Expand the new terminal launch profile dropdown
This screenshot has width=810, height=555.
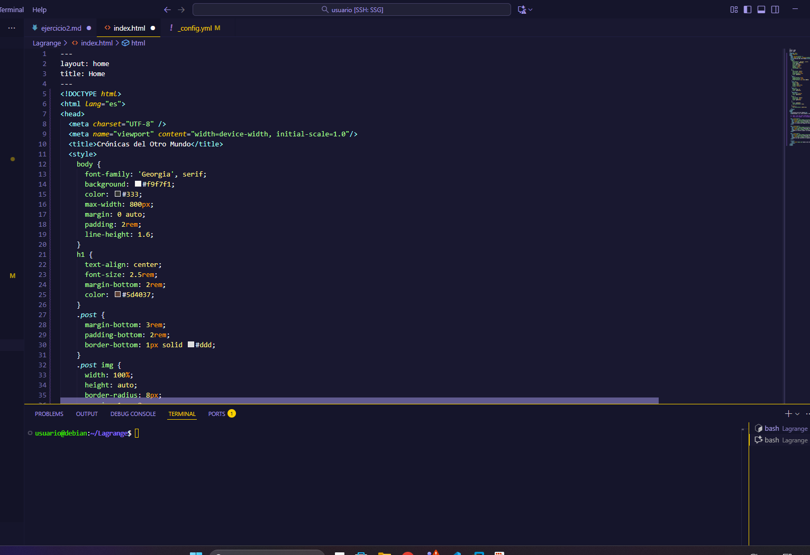tap(797, 414)
